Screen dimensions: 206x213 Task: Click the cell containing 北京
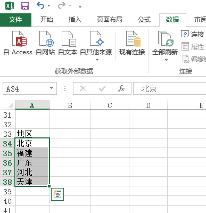[x=32, y=143]
